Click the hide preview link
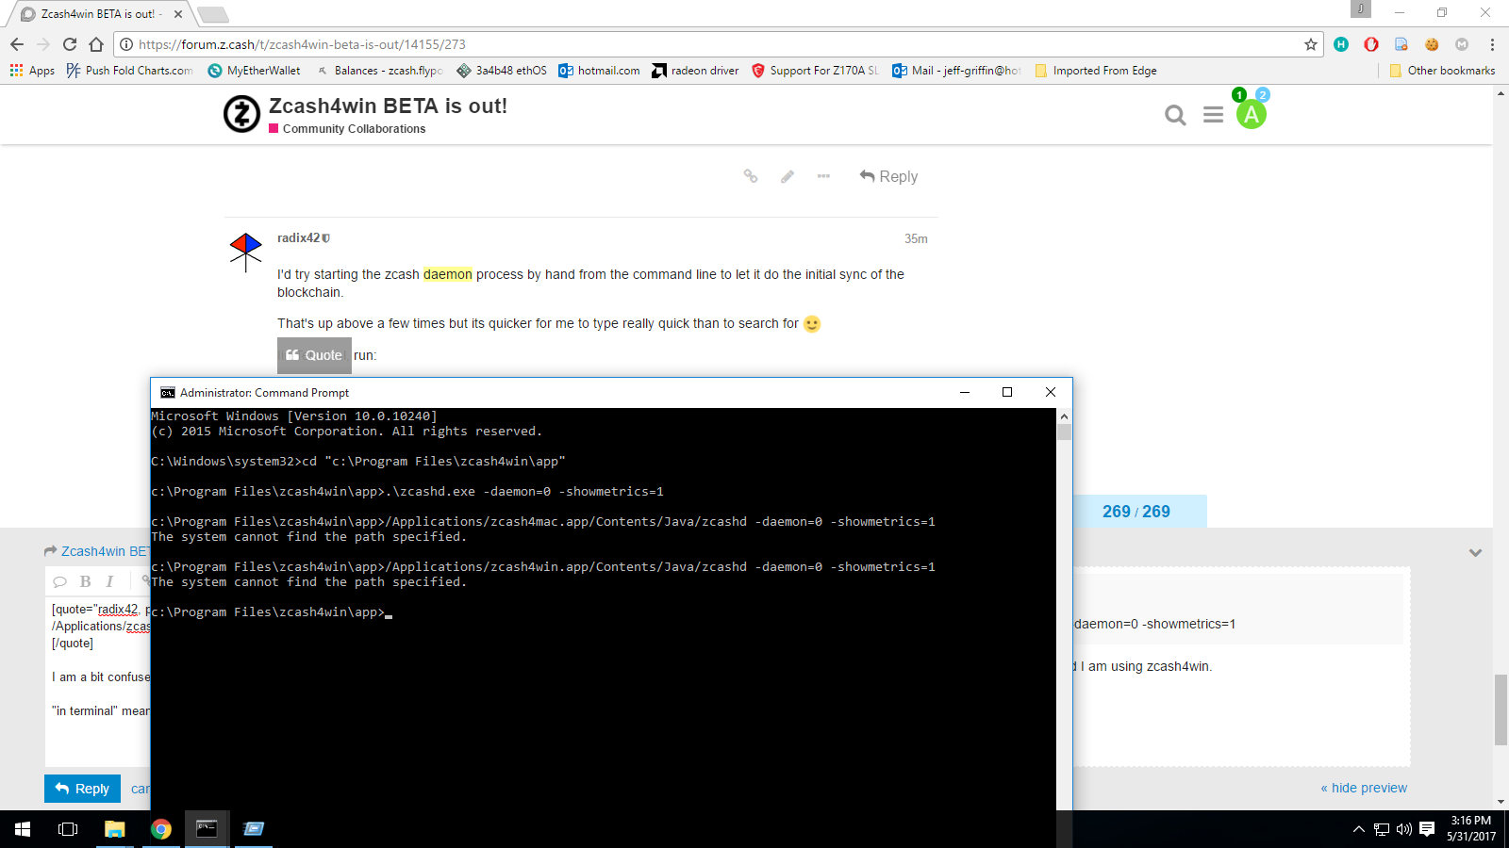The image size is (1509, 848). click(1364, 788)
